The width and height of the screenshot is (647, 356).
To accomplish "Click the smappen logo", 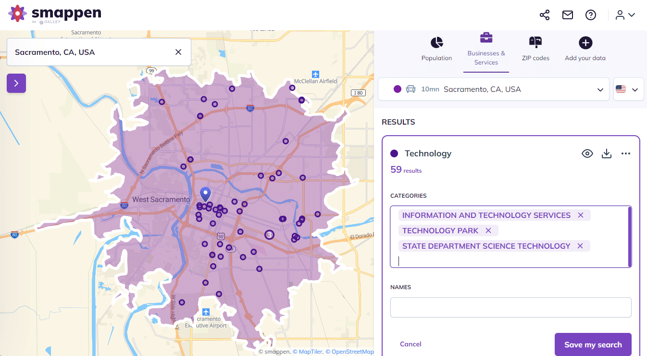I will [x=55, y=14].
